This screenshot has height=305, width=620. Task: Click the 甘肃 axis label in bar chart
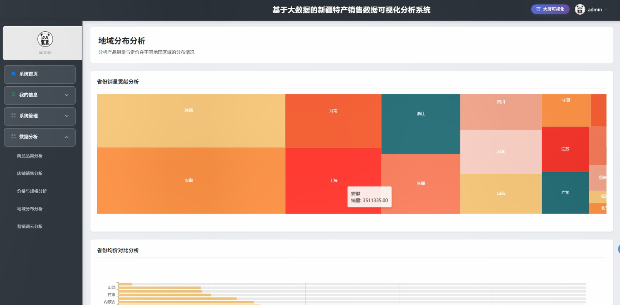point(111,295)
